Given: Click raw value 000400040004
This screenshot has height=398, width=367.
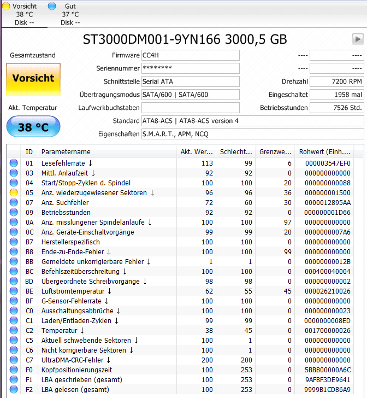Looking at the screenshot, I should click(x=328, y=272).
